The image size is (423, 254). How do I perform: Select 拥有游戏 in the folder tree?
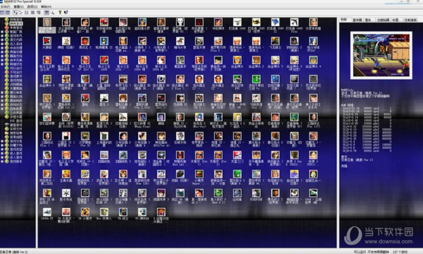pos(16,23)
